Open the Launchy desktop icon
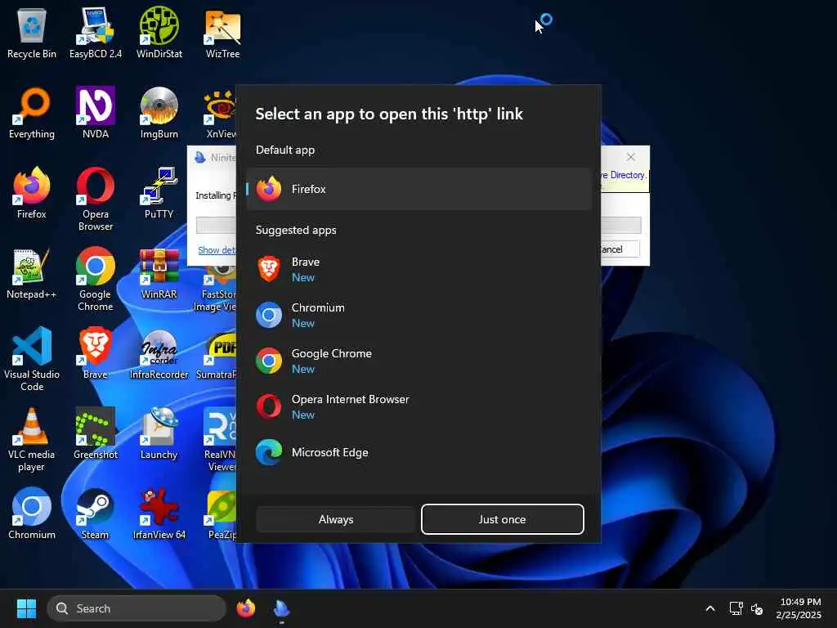 [x=159, y=433]
